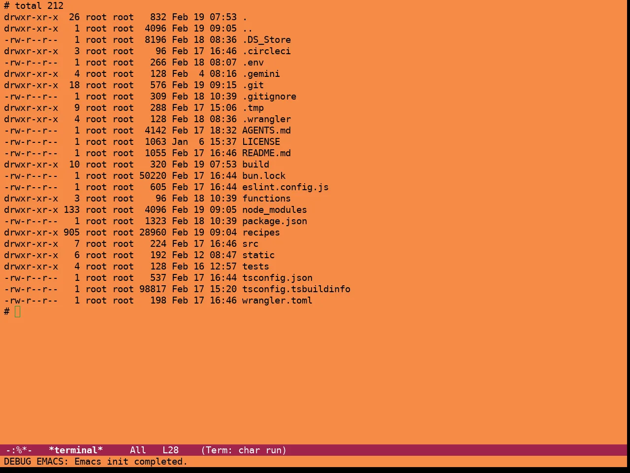The height and width of the screenshot is (473, 630).
Task: Click the .env file name
Action: pos(253,63)
